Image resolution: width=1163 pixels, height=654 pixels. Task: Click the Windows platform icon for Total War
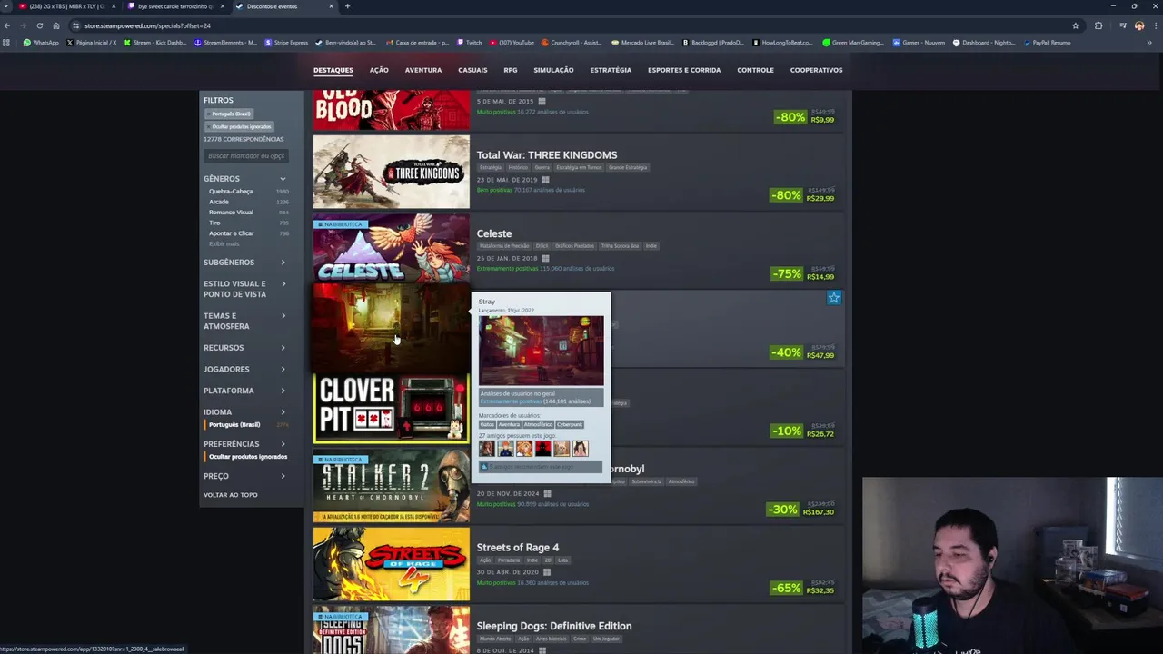[545, 180]
